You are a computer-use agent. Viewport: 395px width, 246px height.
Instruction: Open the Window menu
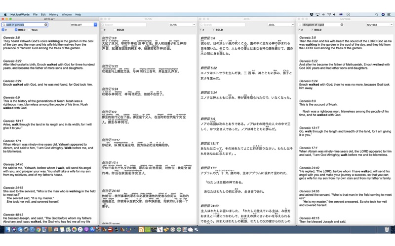67,14
